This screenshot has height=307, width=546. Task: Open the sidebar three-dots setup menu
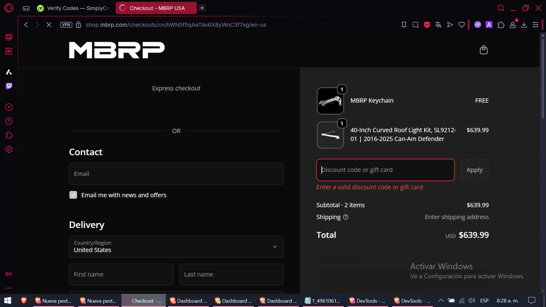coord(9,288)
